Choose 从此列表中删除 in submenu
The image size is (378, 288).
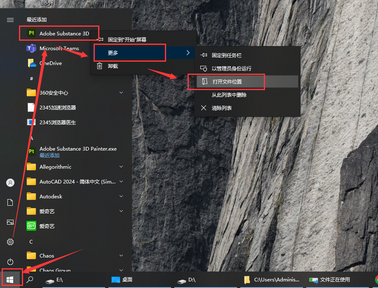pos(247,95)
